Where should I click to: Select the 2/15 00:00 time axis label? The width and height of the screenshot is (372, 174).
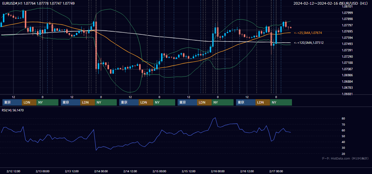160,171
